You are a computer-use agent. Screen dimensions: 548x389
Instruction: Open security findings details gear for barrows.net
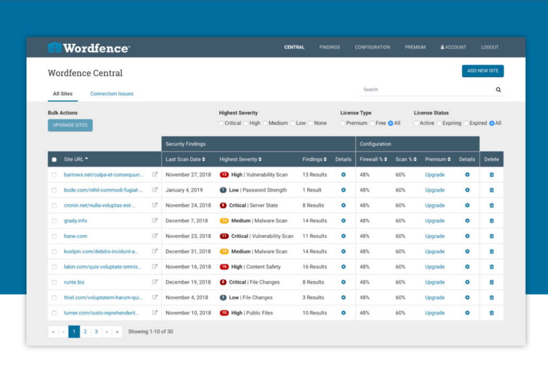tap(343, 174)
